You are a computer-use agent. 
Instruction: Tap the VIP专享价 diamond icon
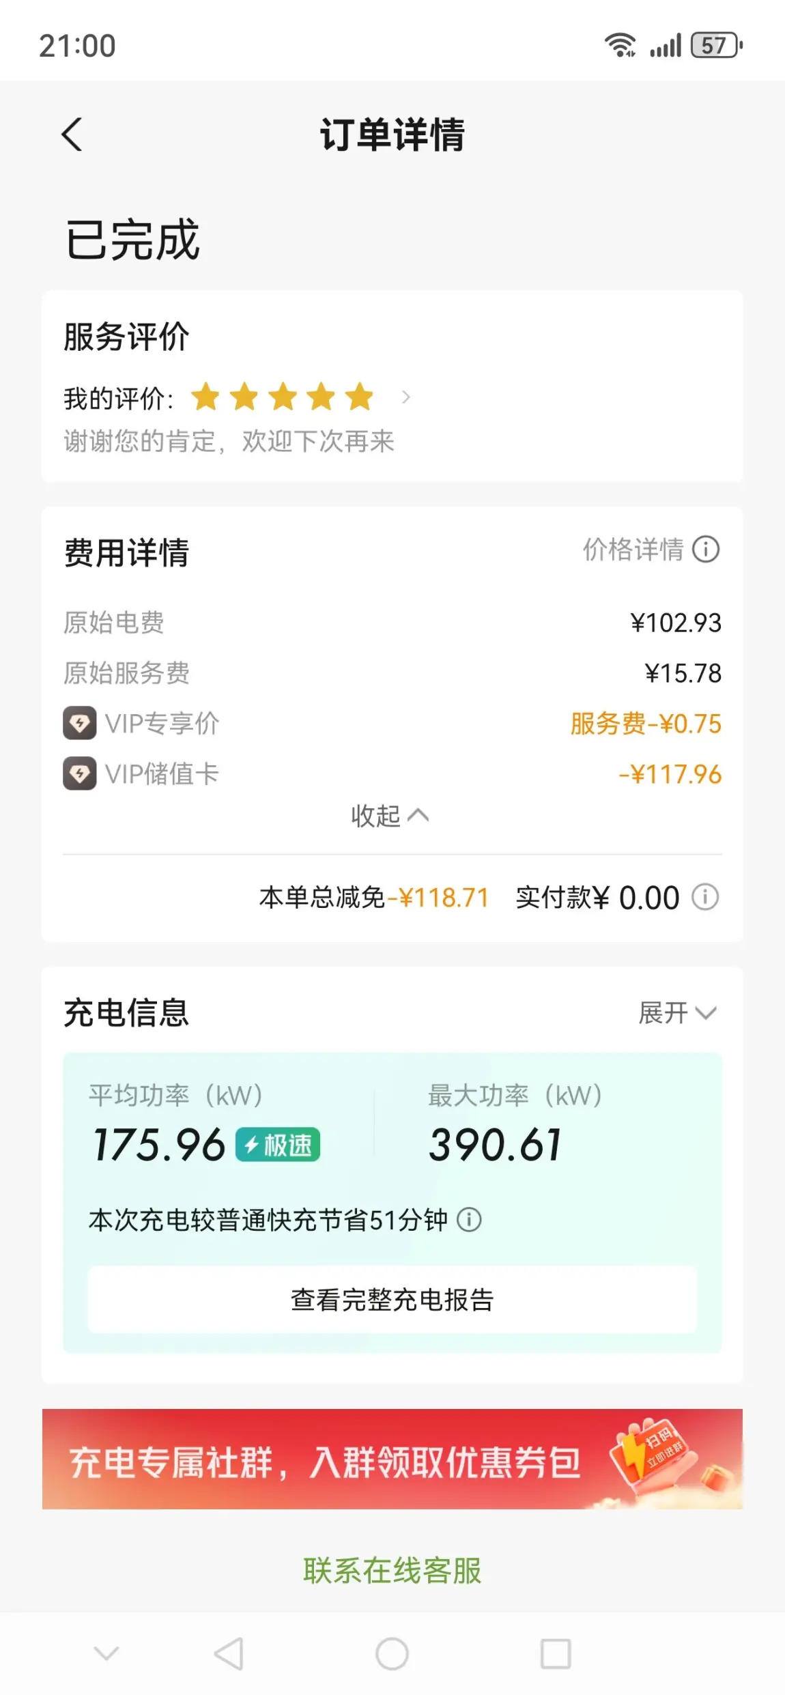[x=80, y=723]
